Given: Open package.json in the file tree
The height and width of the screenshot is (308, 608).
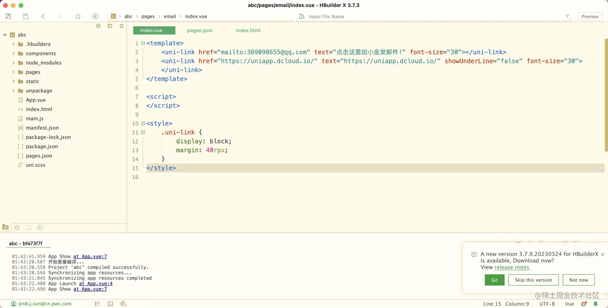Looking at the screenshot, I should pos(42,146).
